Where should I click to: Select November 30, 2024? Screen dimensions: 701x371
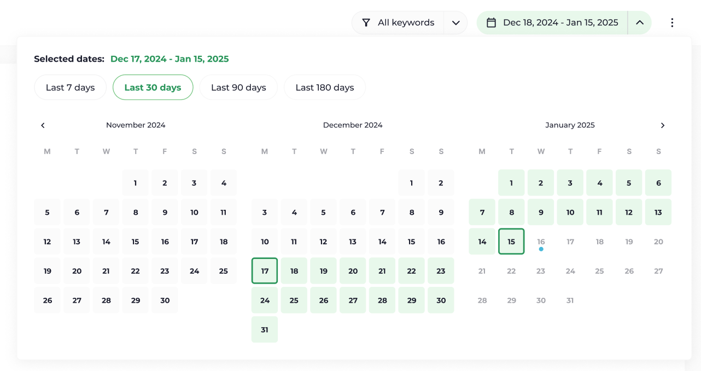tap(165, 301)
